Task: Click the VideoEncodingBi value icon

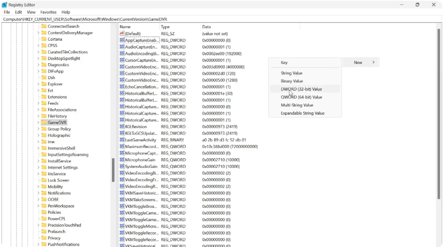Action: (x=122, y=173)
